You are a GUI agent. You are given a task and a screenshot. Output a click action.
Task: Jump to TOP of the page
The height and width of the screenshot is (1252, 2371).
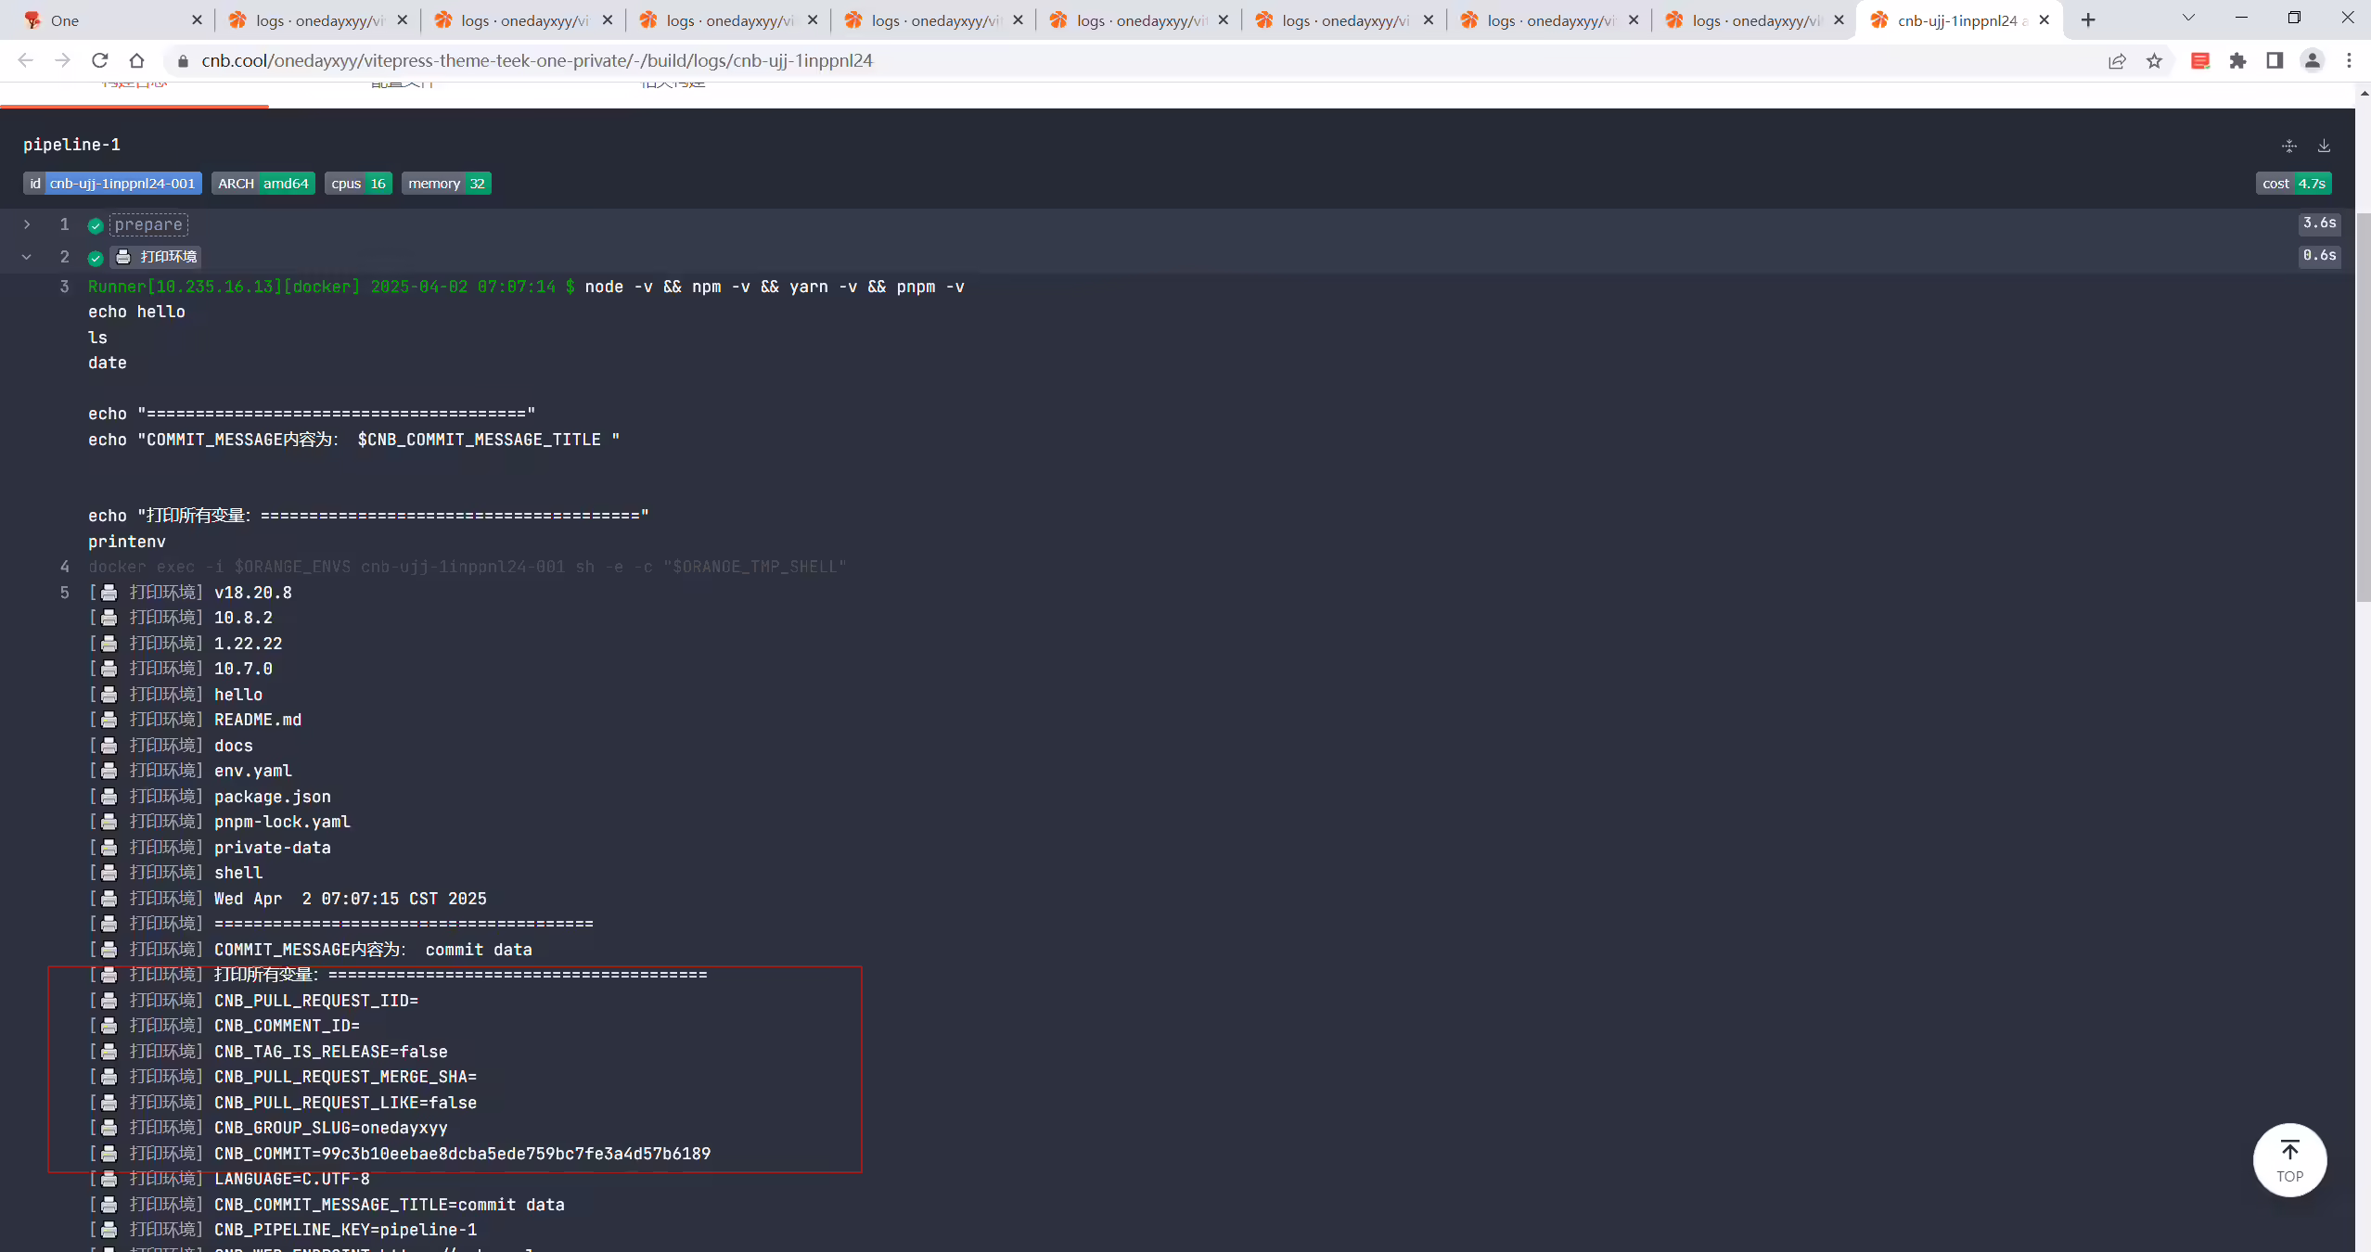(2289, 1160)
